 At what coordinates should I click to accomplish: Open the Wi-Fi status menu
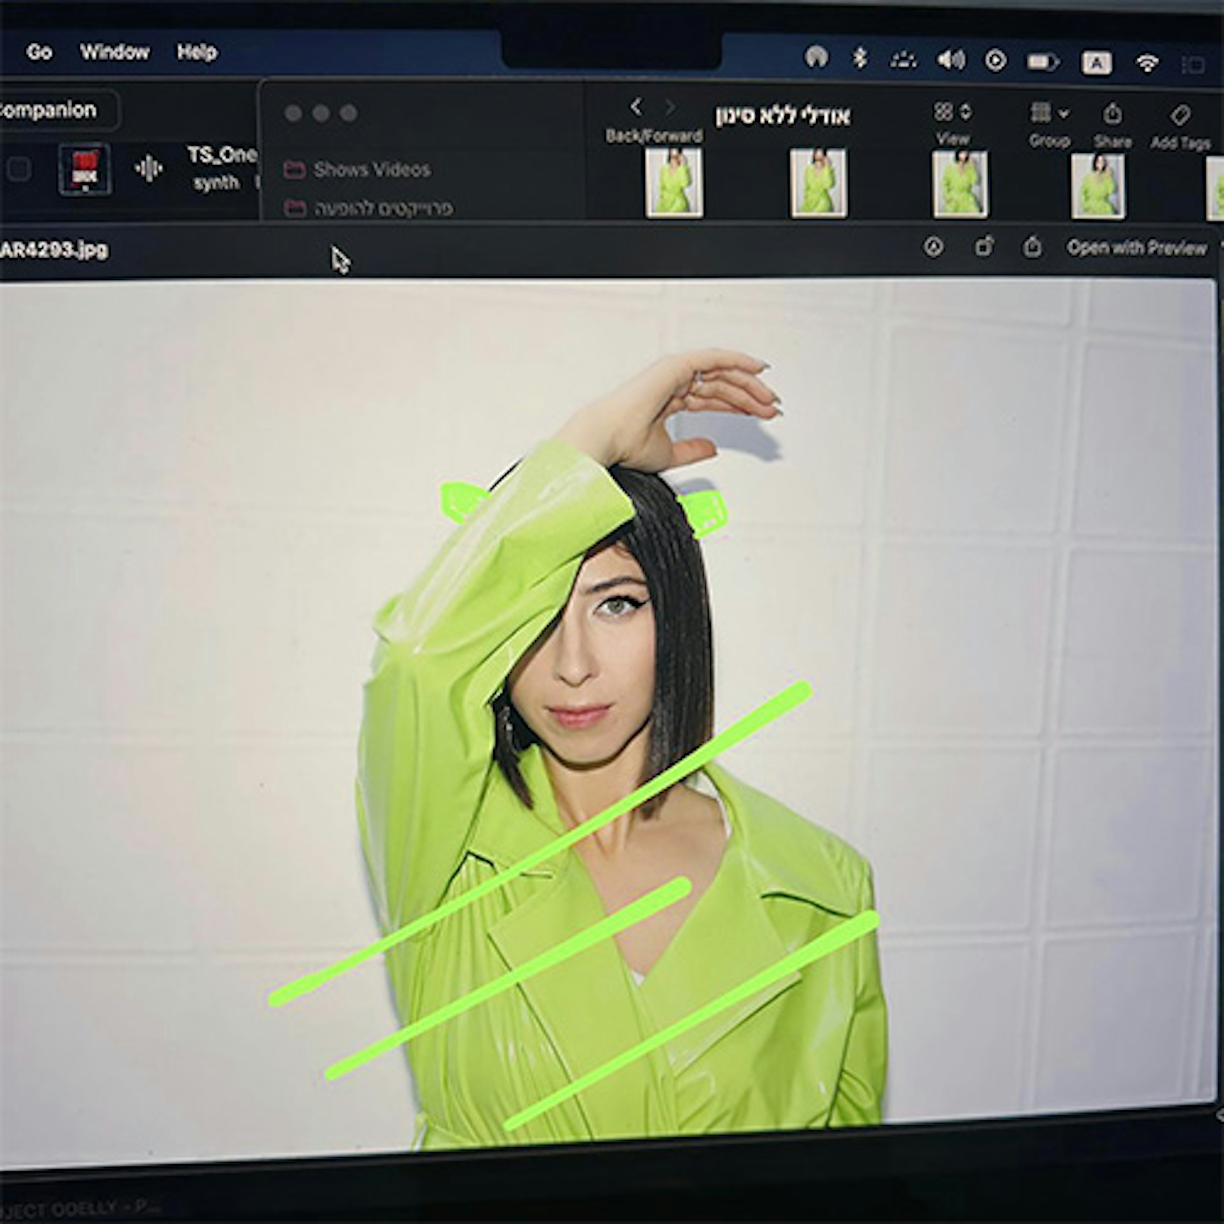tap(1147, 63)
